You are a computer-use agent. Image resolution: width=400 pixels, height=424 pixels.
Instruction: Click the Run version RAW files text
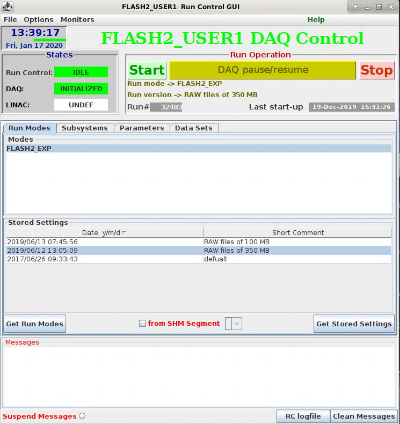coord(192,95)
